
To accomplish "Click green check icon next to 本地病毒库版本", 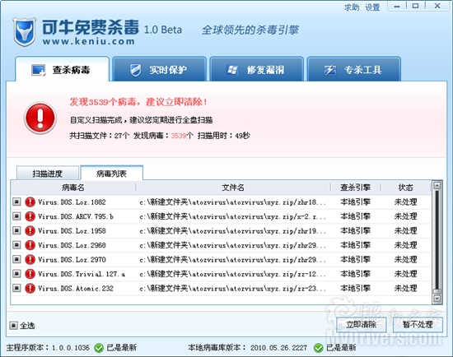I will coord(319,348).
